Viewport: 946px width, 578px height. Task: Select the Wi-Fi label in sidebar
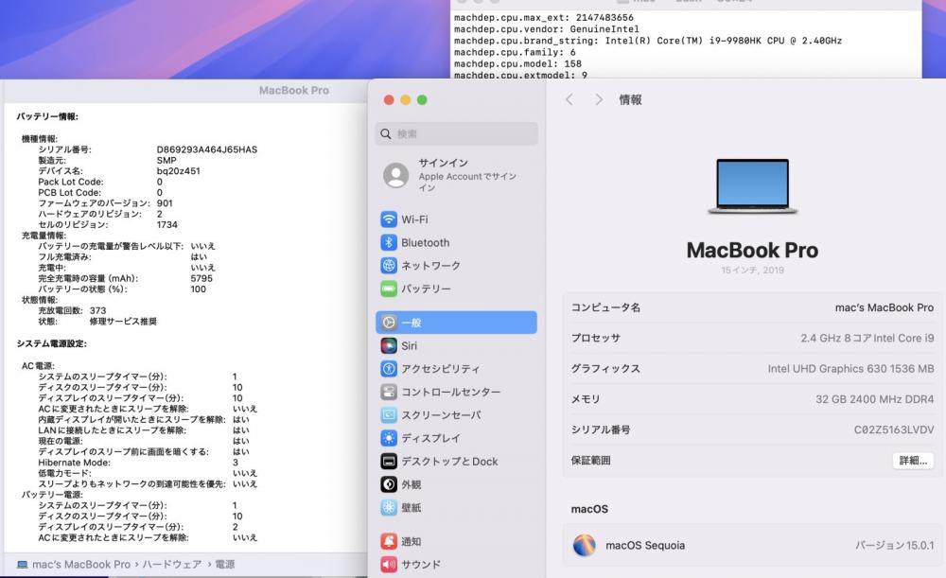(x=414, y=219)
